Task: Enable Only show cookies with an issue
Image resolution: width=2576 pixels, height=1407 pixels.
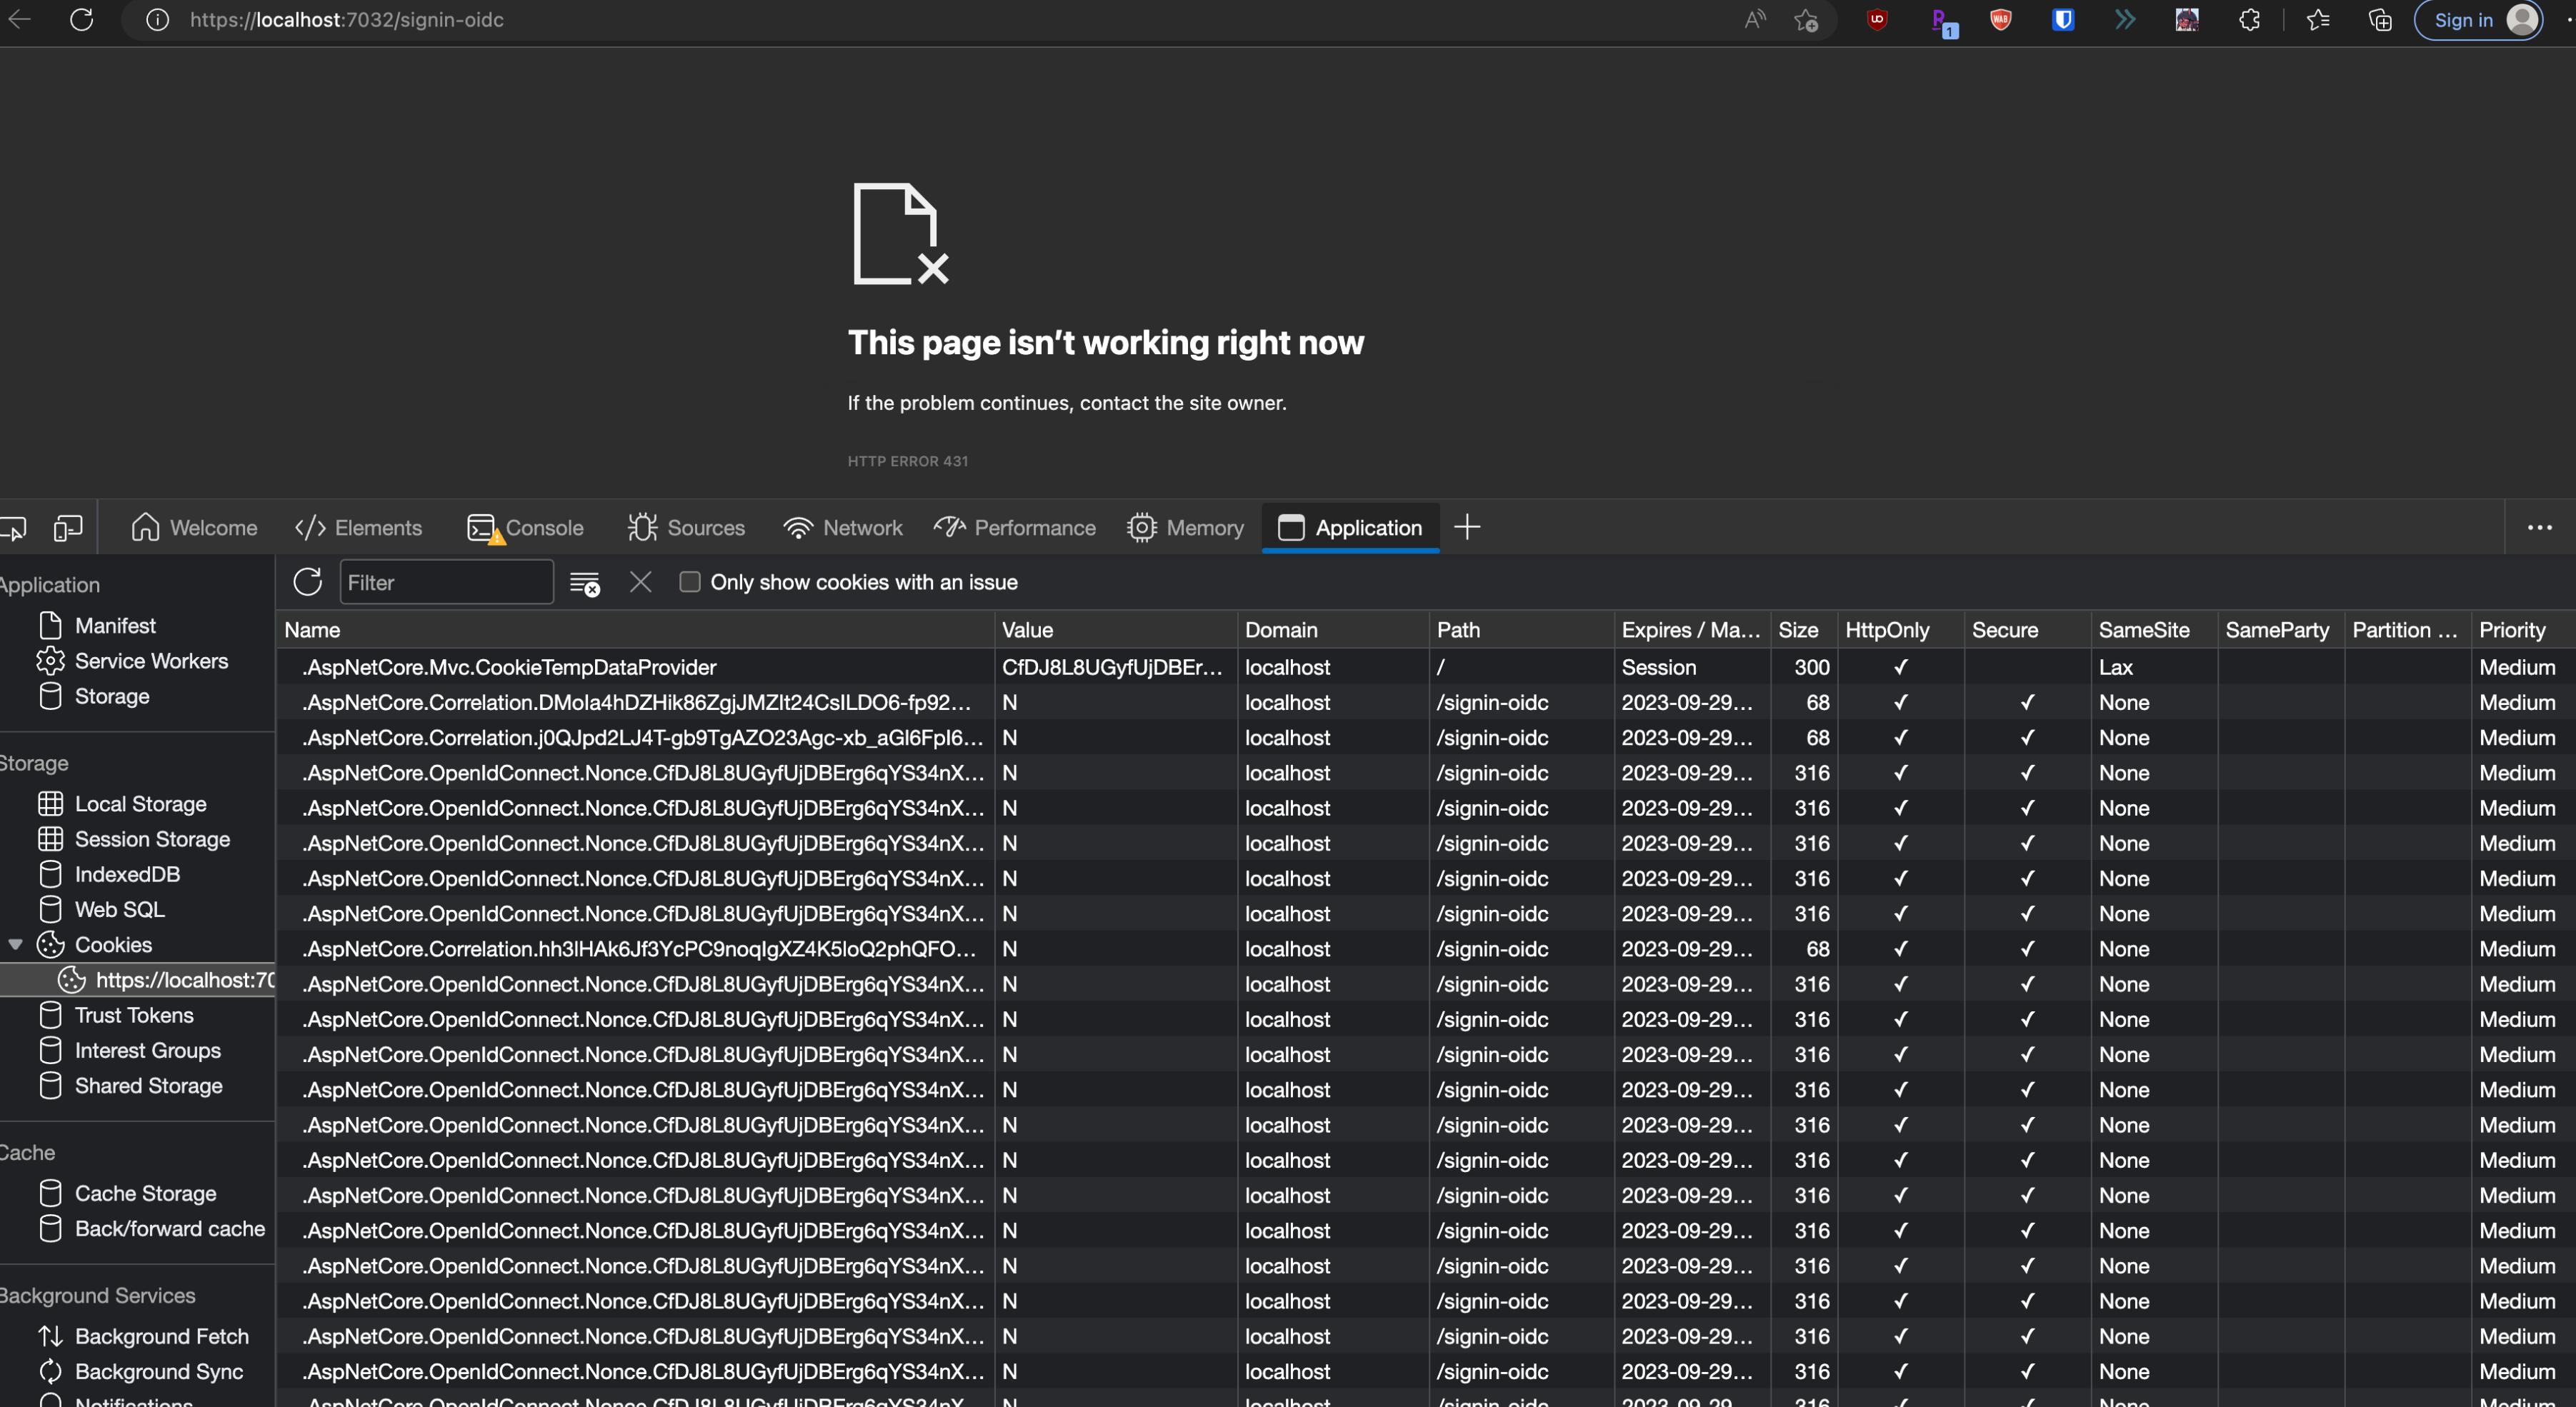Action: click(690, 582)
